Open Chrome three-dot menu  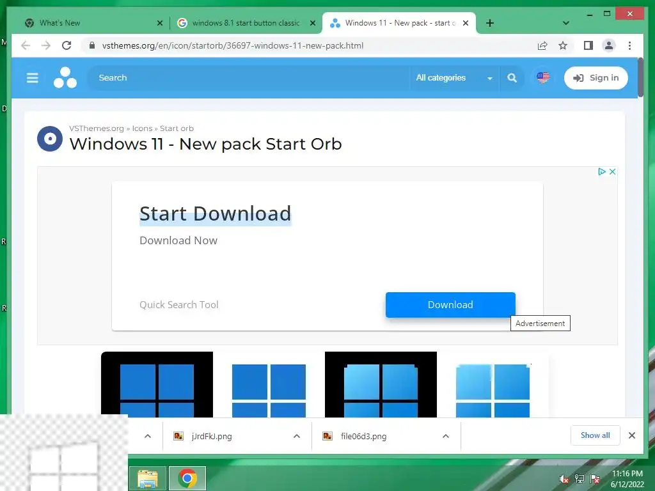629,45
